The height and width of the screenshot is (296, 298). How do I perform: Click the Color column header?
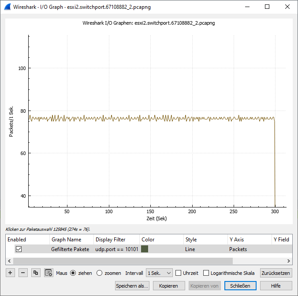click(x=161, y=240)
